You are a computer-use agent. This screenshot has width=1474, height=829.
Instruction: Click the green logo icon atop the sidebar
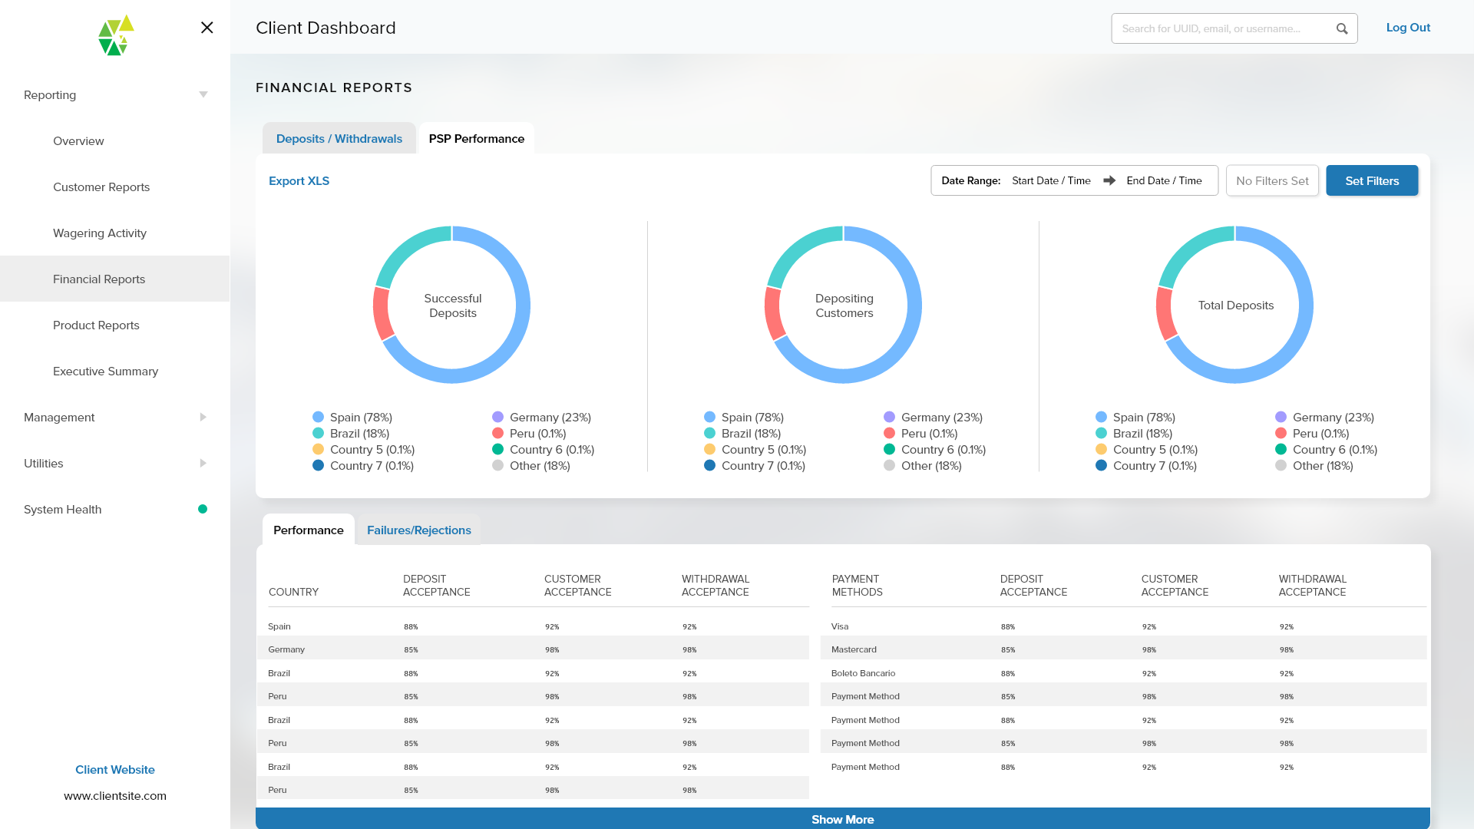(x=114, y=35)
